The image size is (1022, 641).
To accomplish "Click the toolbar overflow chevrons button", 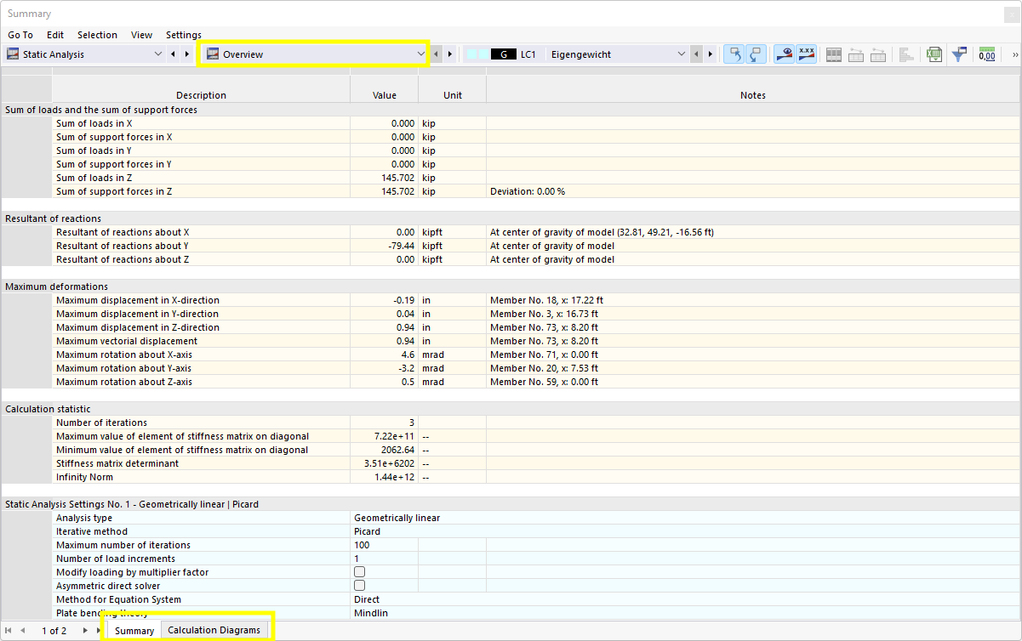I will coord(1015,54).
